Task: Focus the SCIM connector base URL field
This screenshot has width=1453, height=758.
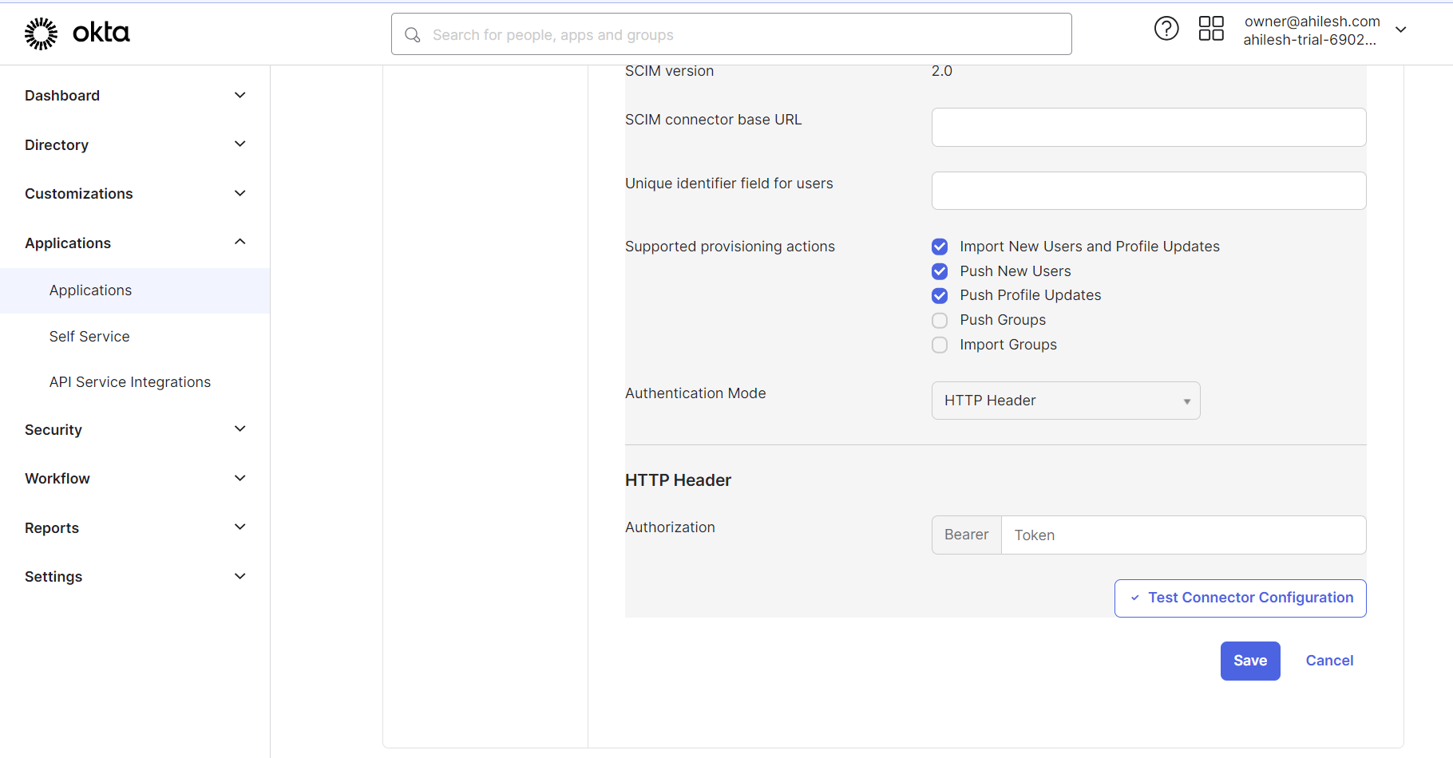Action: pos(1148,128)
